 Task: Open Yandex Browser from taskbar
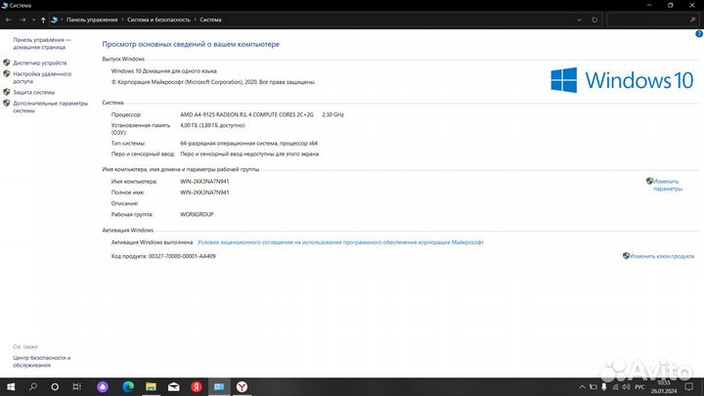(242, 386)
